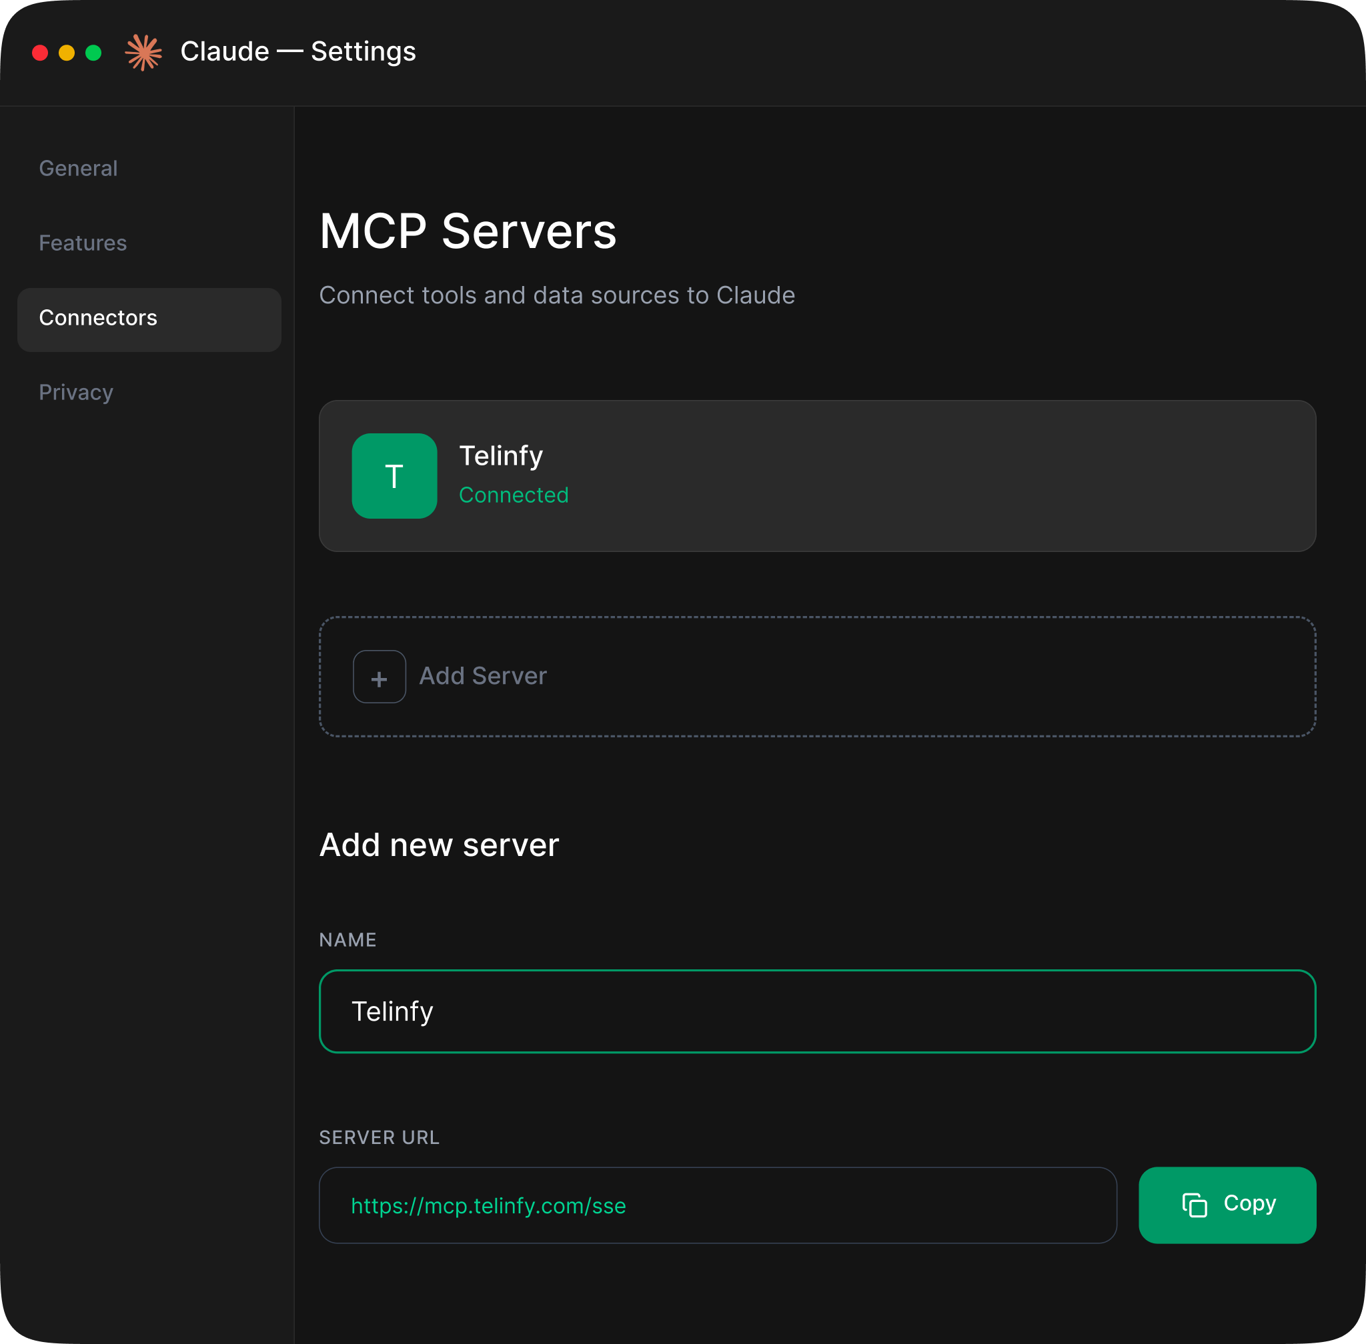This screenshot has width=1366, height=1344.
Task: Click the https://mcp.telinfy.com/sse URL text
Action: coord(488,1205)
